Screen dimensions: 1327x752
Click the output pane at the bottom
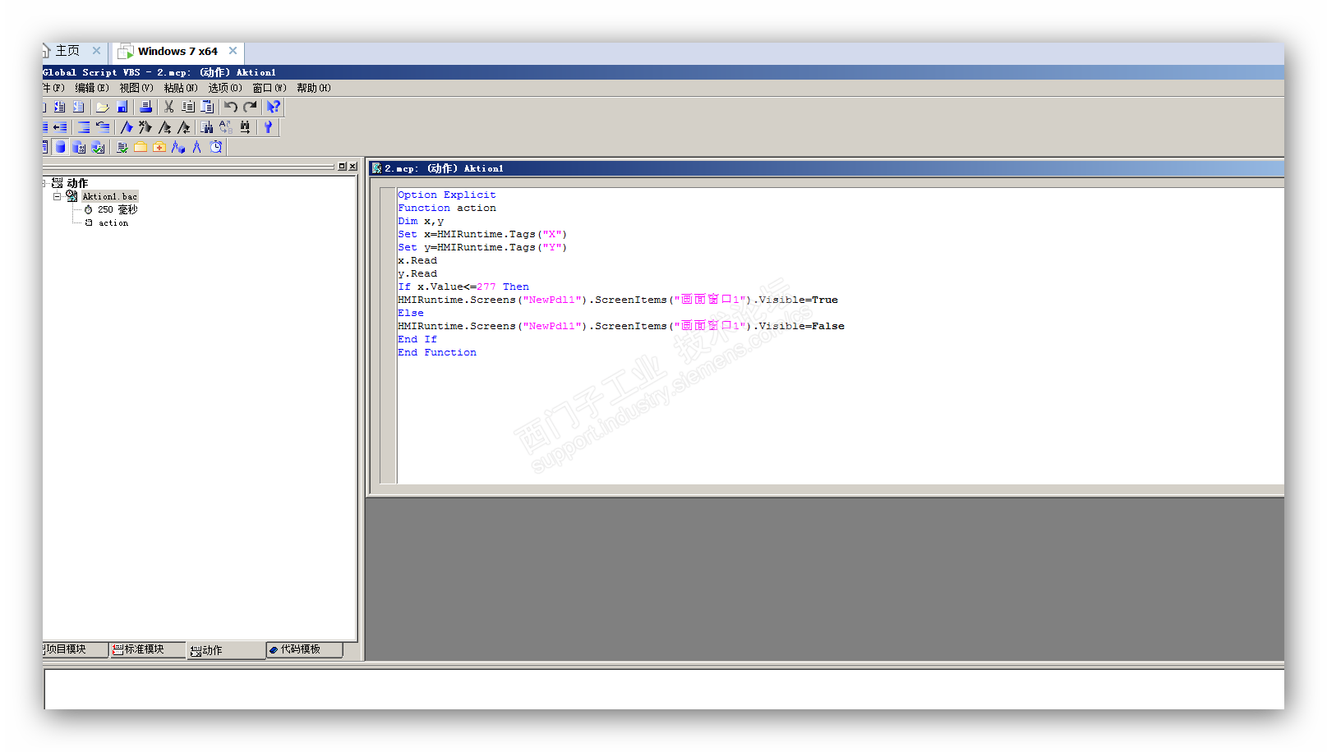pyautogui.click(x=664, y=689)
